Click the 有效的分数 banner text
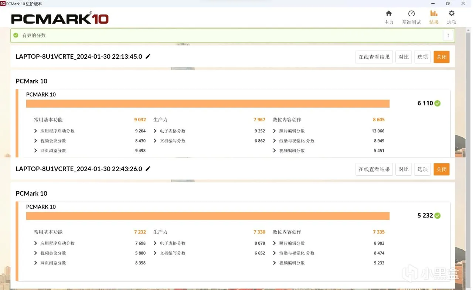This screenshot has width=473, height=290. point(34,36)
